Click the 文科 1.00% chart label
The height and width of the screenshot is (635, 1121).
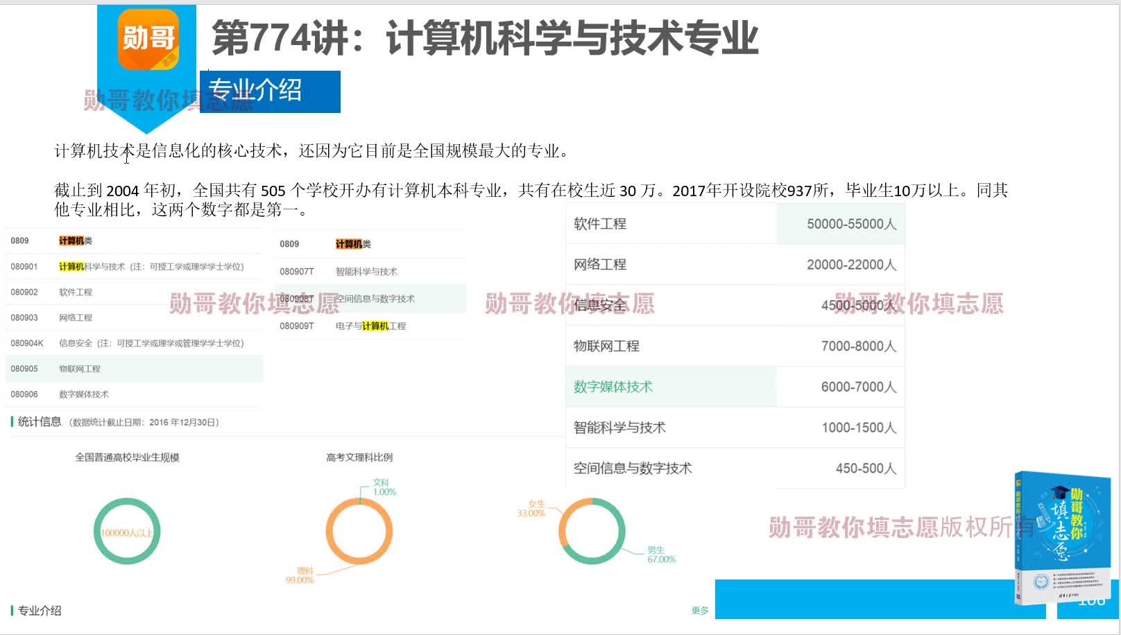(x=384, y=487)
